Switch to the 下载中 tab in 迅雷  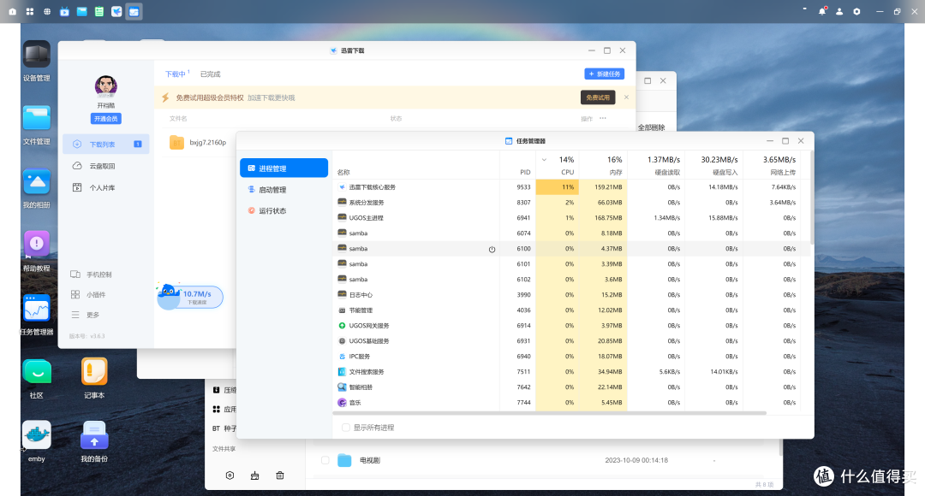coord(176,74)
